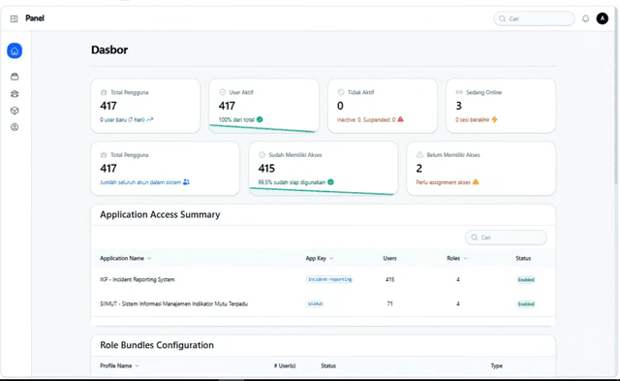Screen dimensions: 620x381
Task: Click Sedang Online signal icon
Action: click(459, 92)
